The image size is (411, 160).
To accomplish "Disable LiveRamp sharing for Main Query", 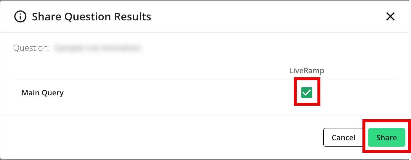I will (306, 93).
